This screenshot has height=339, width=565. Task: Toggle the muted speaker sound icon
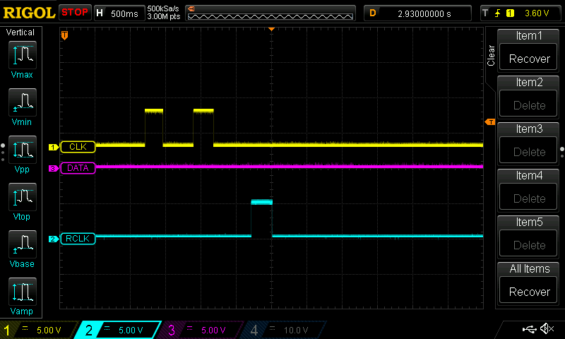click(547, 328)
